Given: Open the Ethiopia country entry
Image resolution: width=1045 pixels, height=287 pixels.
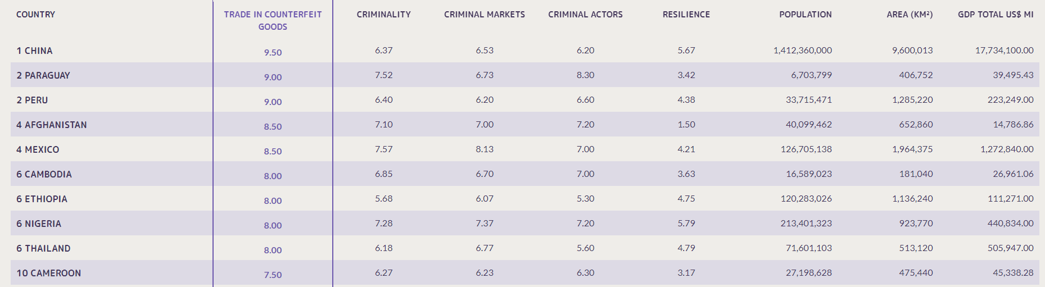Looking at the screenshot, I should click(46, 199).
